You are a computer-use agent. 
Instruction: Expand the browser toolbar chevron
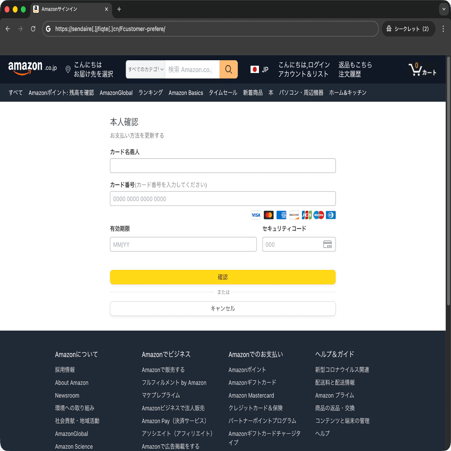443,9
